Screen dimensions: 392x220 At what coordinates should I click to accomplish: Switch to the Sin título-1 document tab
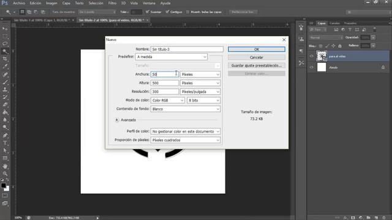click(41, 20)
